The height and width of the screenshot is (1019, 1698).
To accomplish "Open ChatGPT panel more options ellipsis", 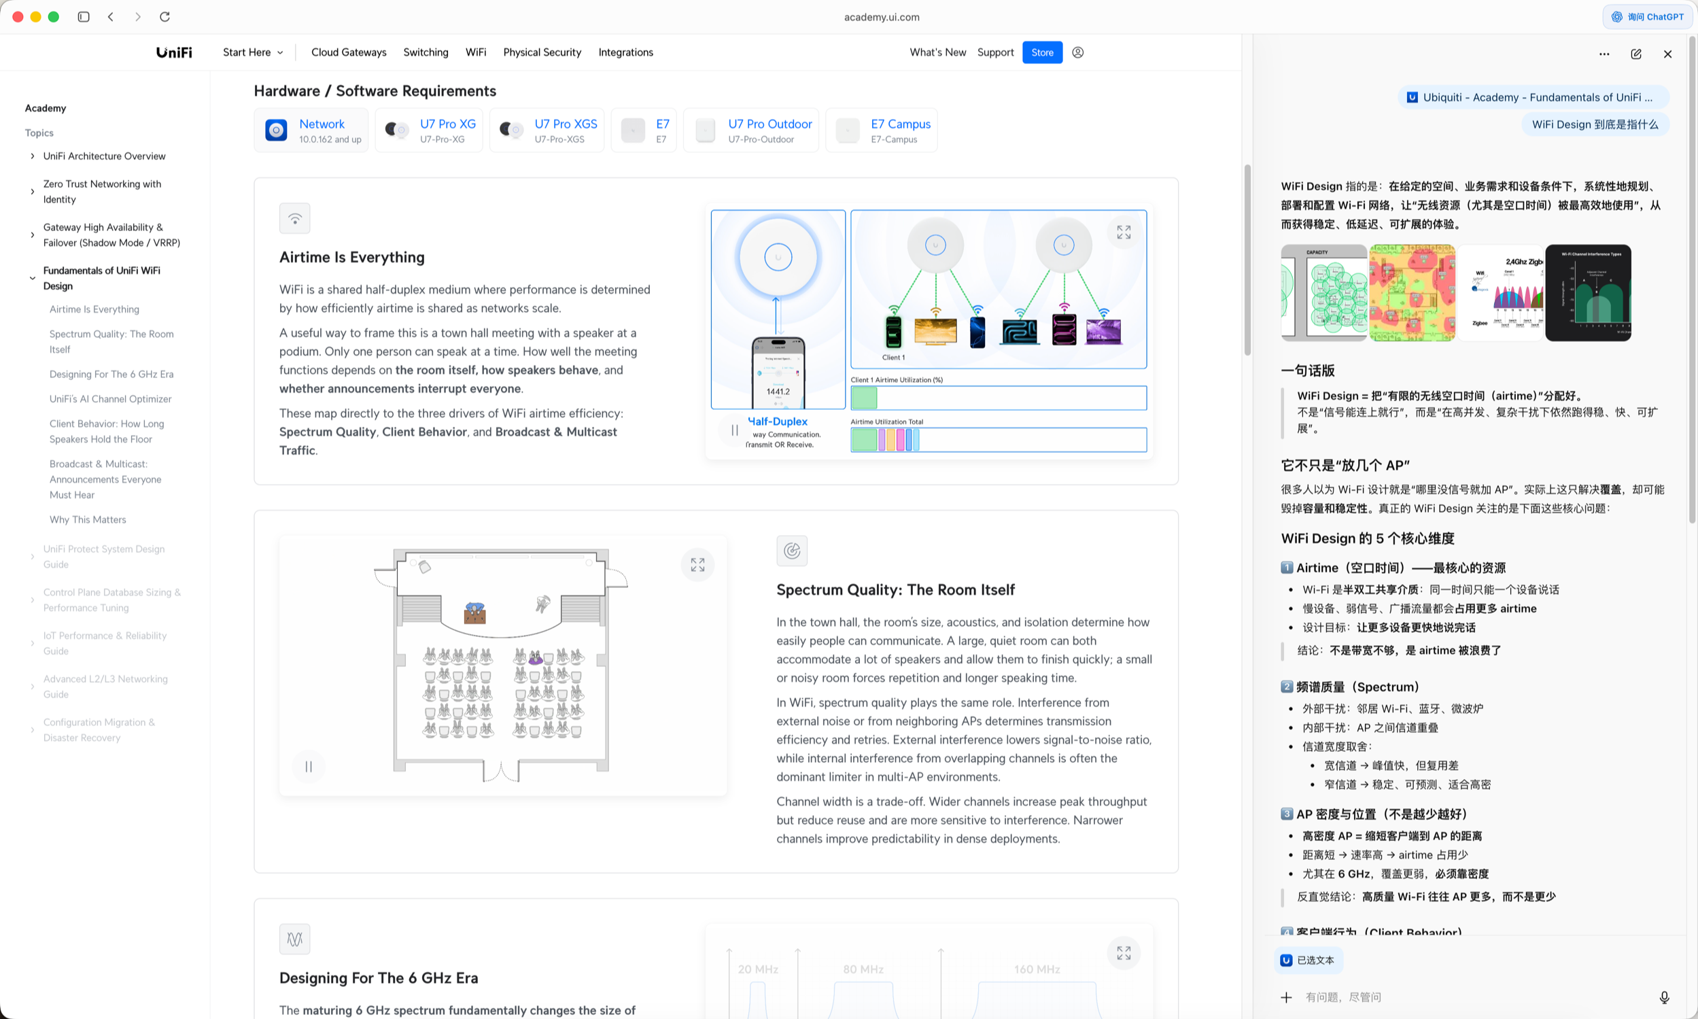I will pyautogui.click(x=1604, y=54).
